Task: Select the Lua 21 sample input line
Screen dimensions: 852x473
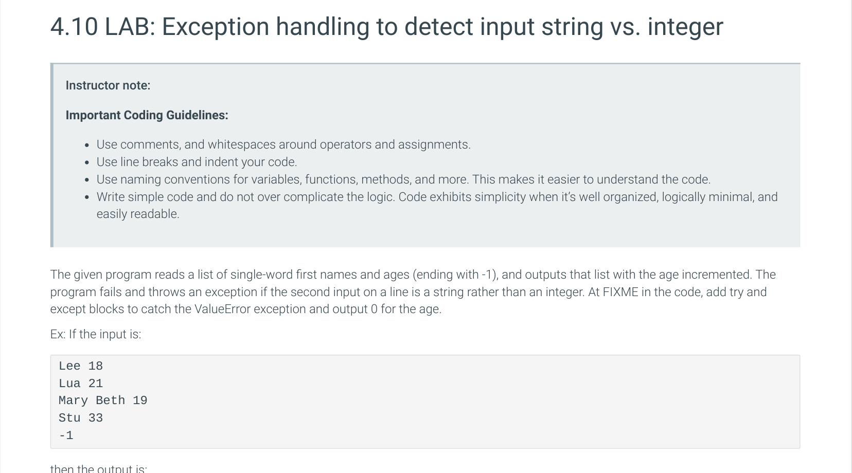Action: pos(81,384)
